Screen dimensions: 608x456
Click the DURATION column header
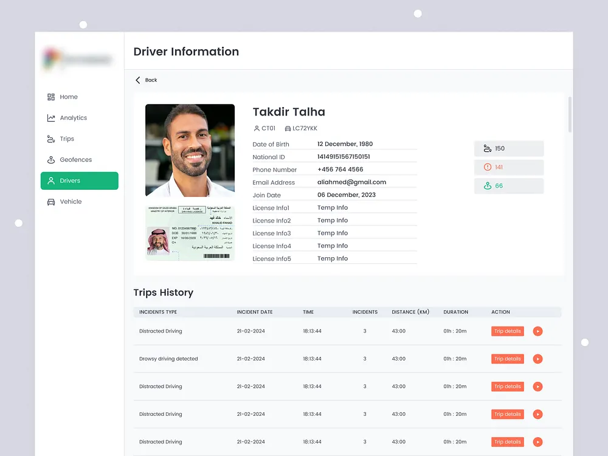[455, 312]
